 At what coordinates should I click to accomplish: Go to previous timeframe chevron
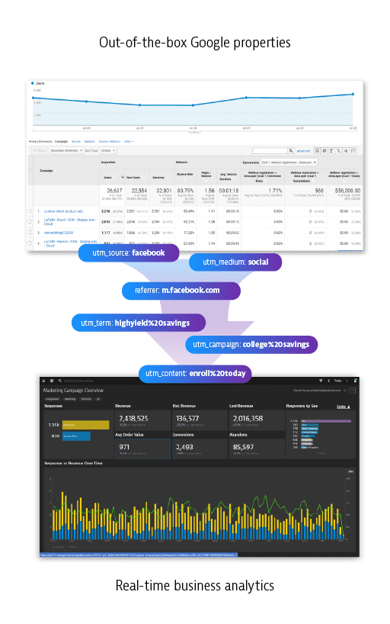click(x=329, y=381)
